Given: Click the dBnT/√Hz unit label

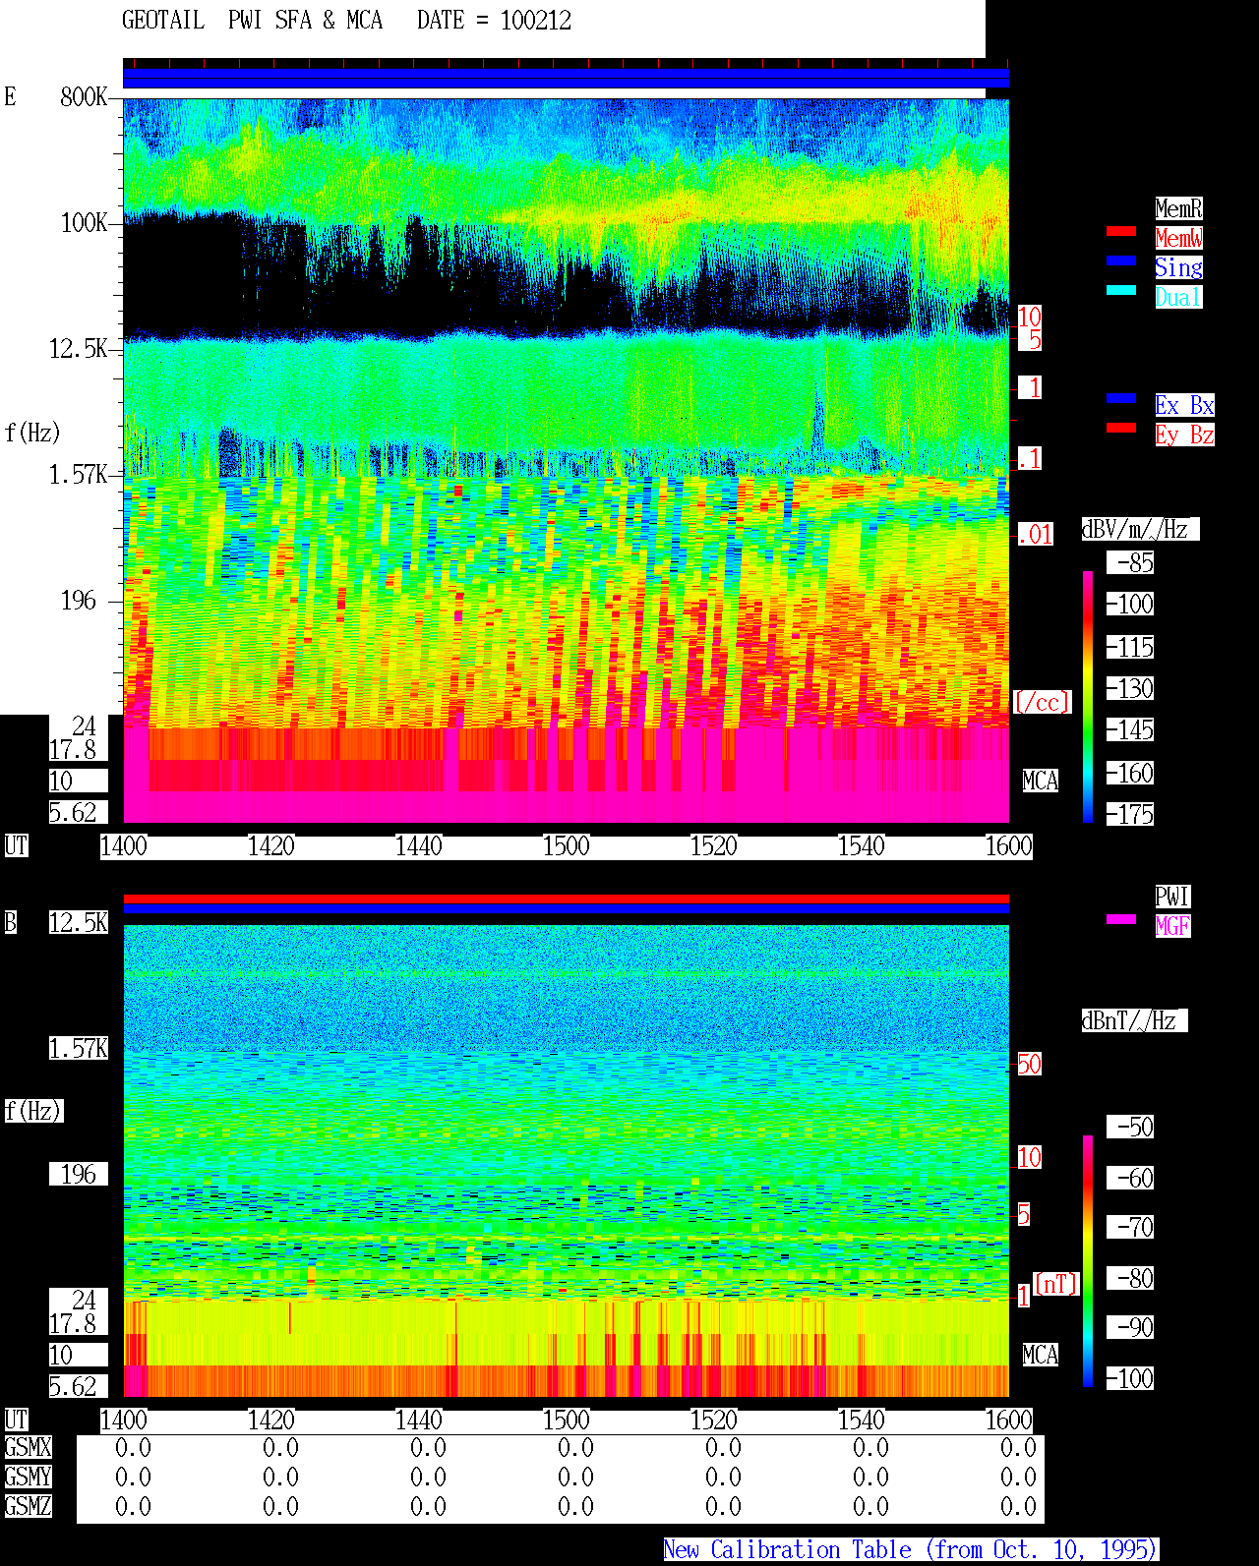Looking at the screenshot, I should click(1134, 1020).
